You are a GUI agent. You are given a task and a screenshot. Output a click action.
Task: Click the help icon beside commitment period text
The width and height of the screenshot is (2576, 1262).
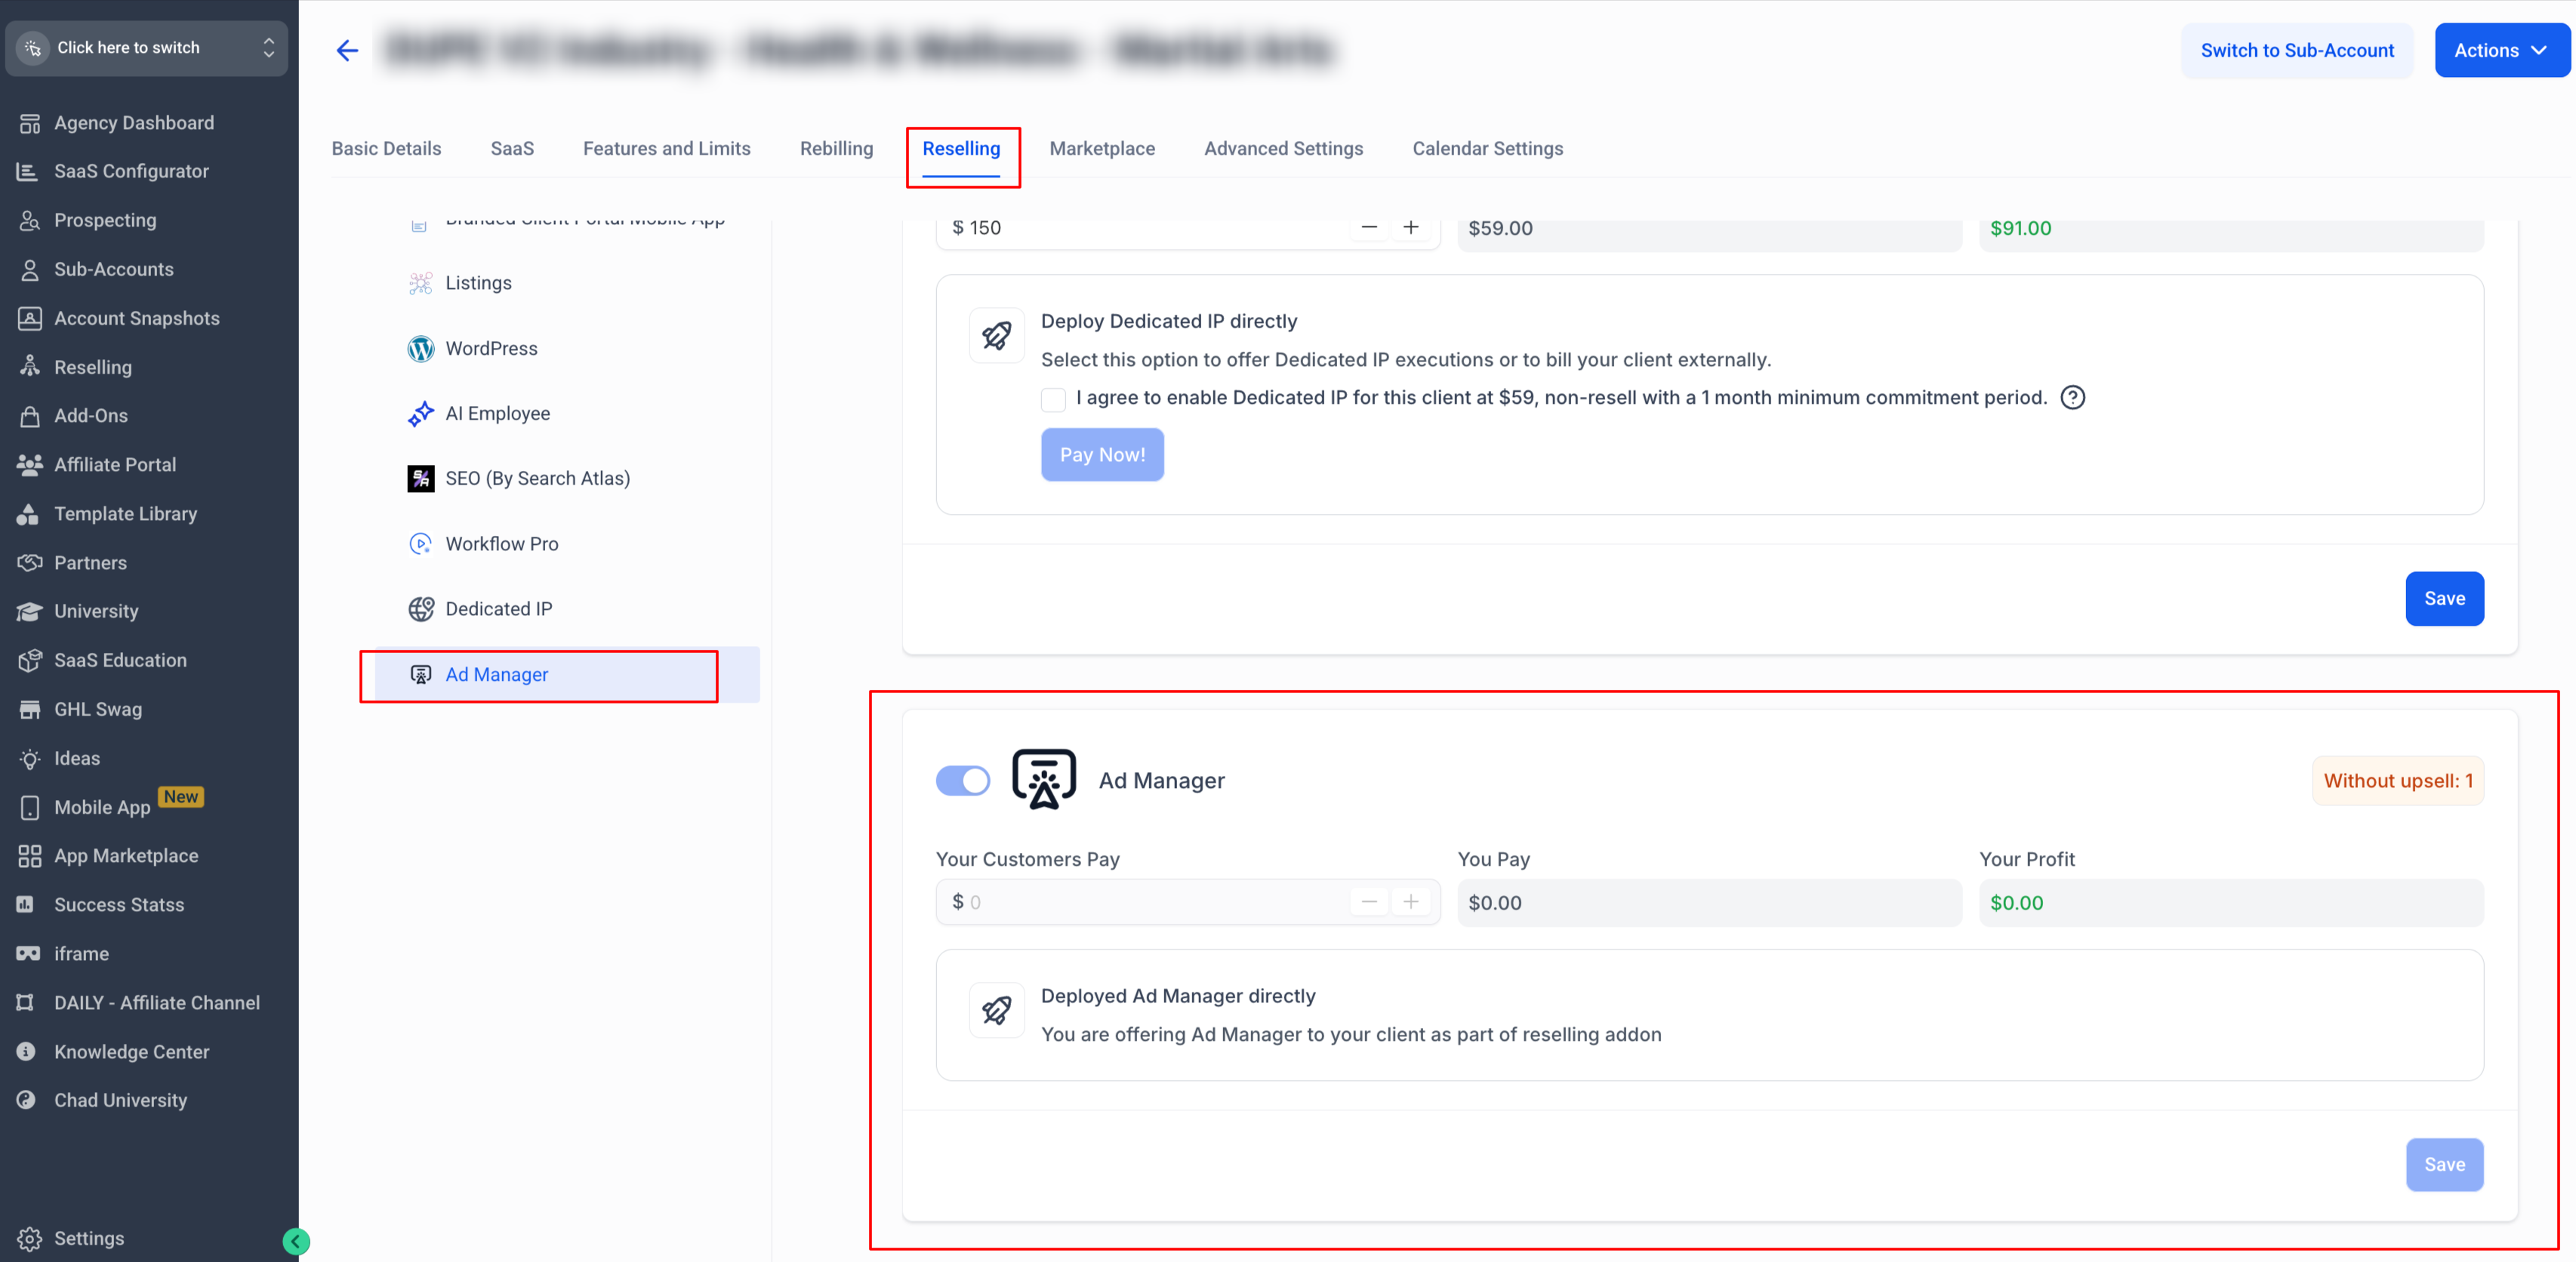click(x=2073, y=397)
